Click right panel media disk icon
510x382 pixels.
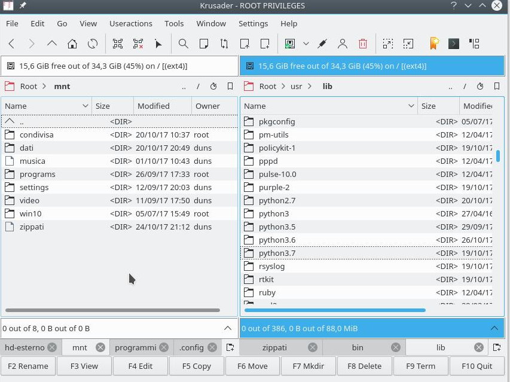click(250, 66)
